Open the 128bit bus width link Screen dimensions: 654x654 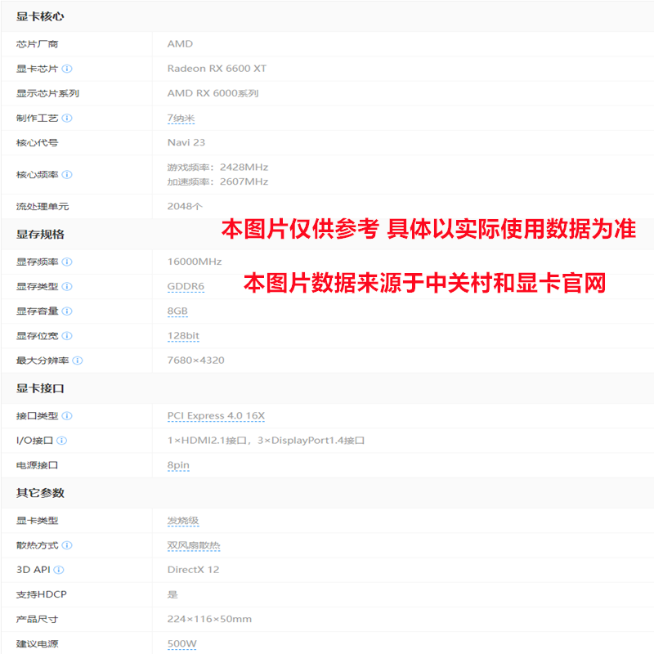tap(183, 336)
